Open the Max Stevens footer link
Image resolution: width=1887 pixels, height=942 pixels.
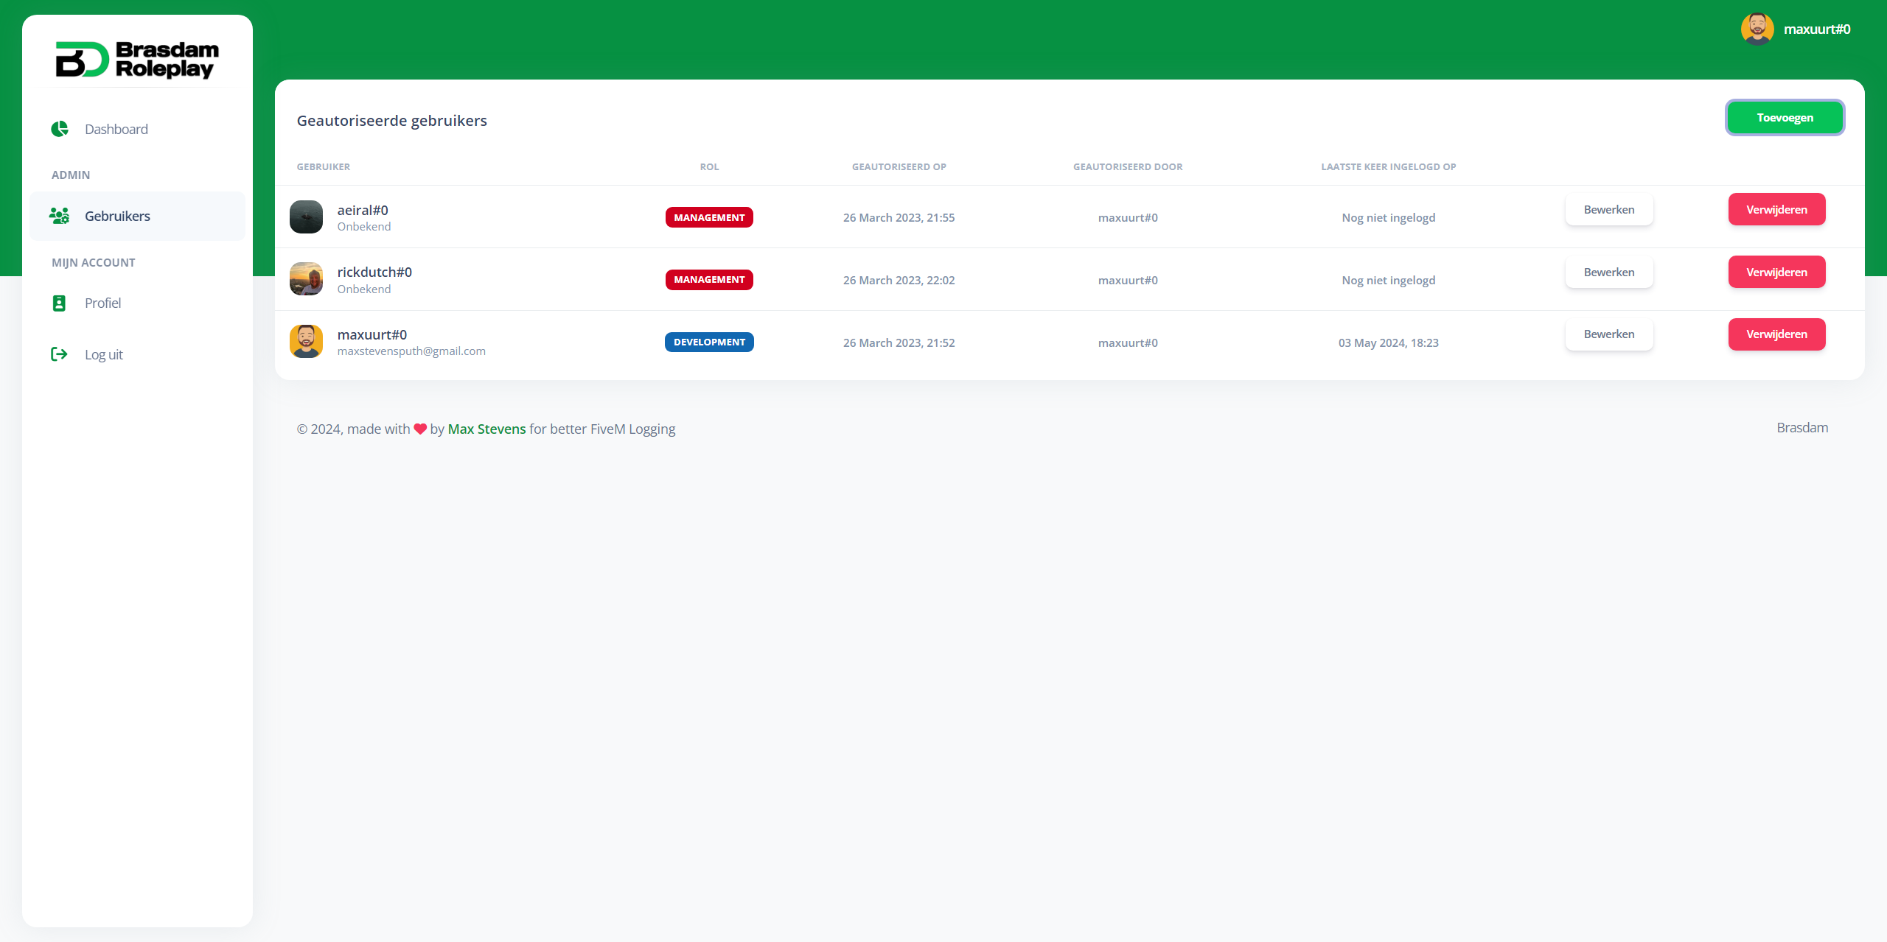pyautogui.click(x=486, y=429)
